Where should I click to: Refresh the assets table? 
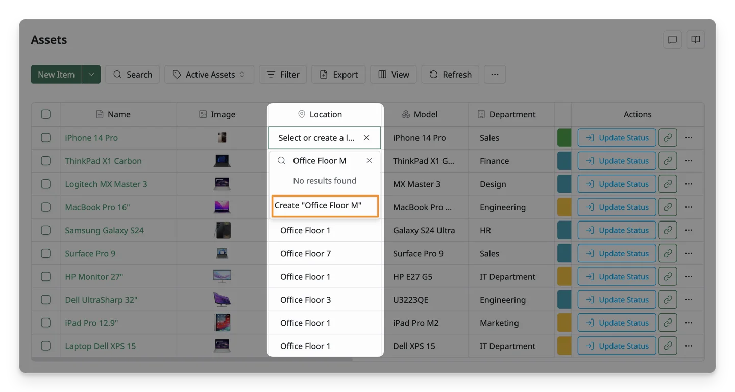[450, 75]
